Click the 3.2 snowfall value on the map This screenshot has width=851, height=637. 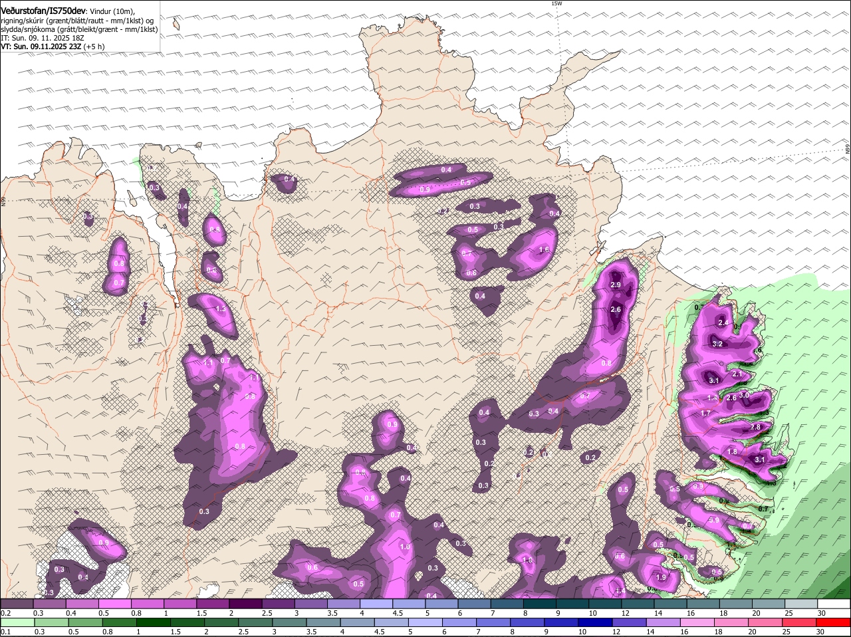click(x=717, y=344)
